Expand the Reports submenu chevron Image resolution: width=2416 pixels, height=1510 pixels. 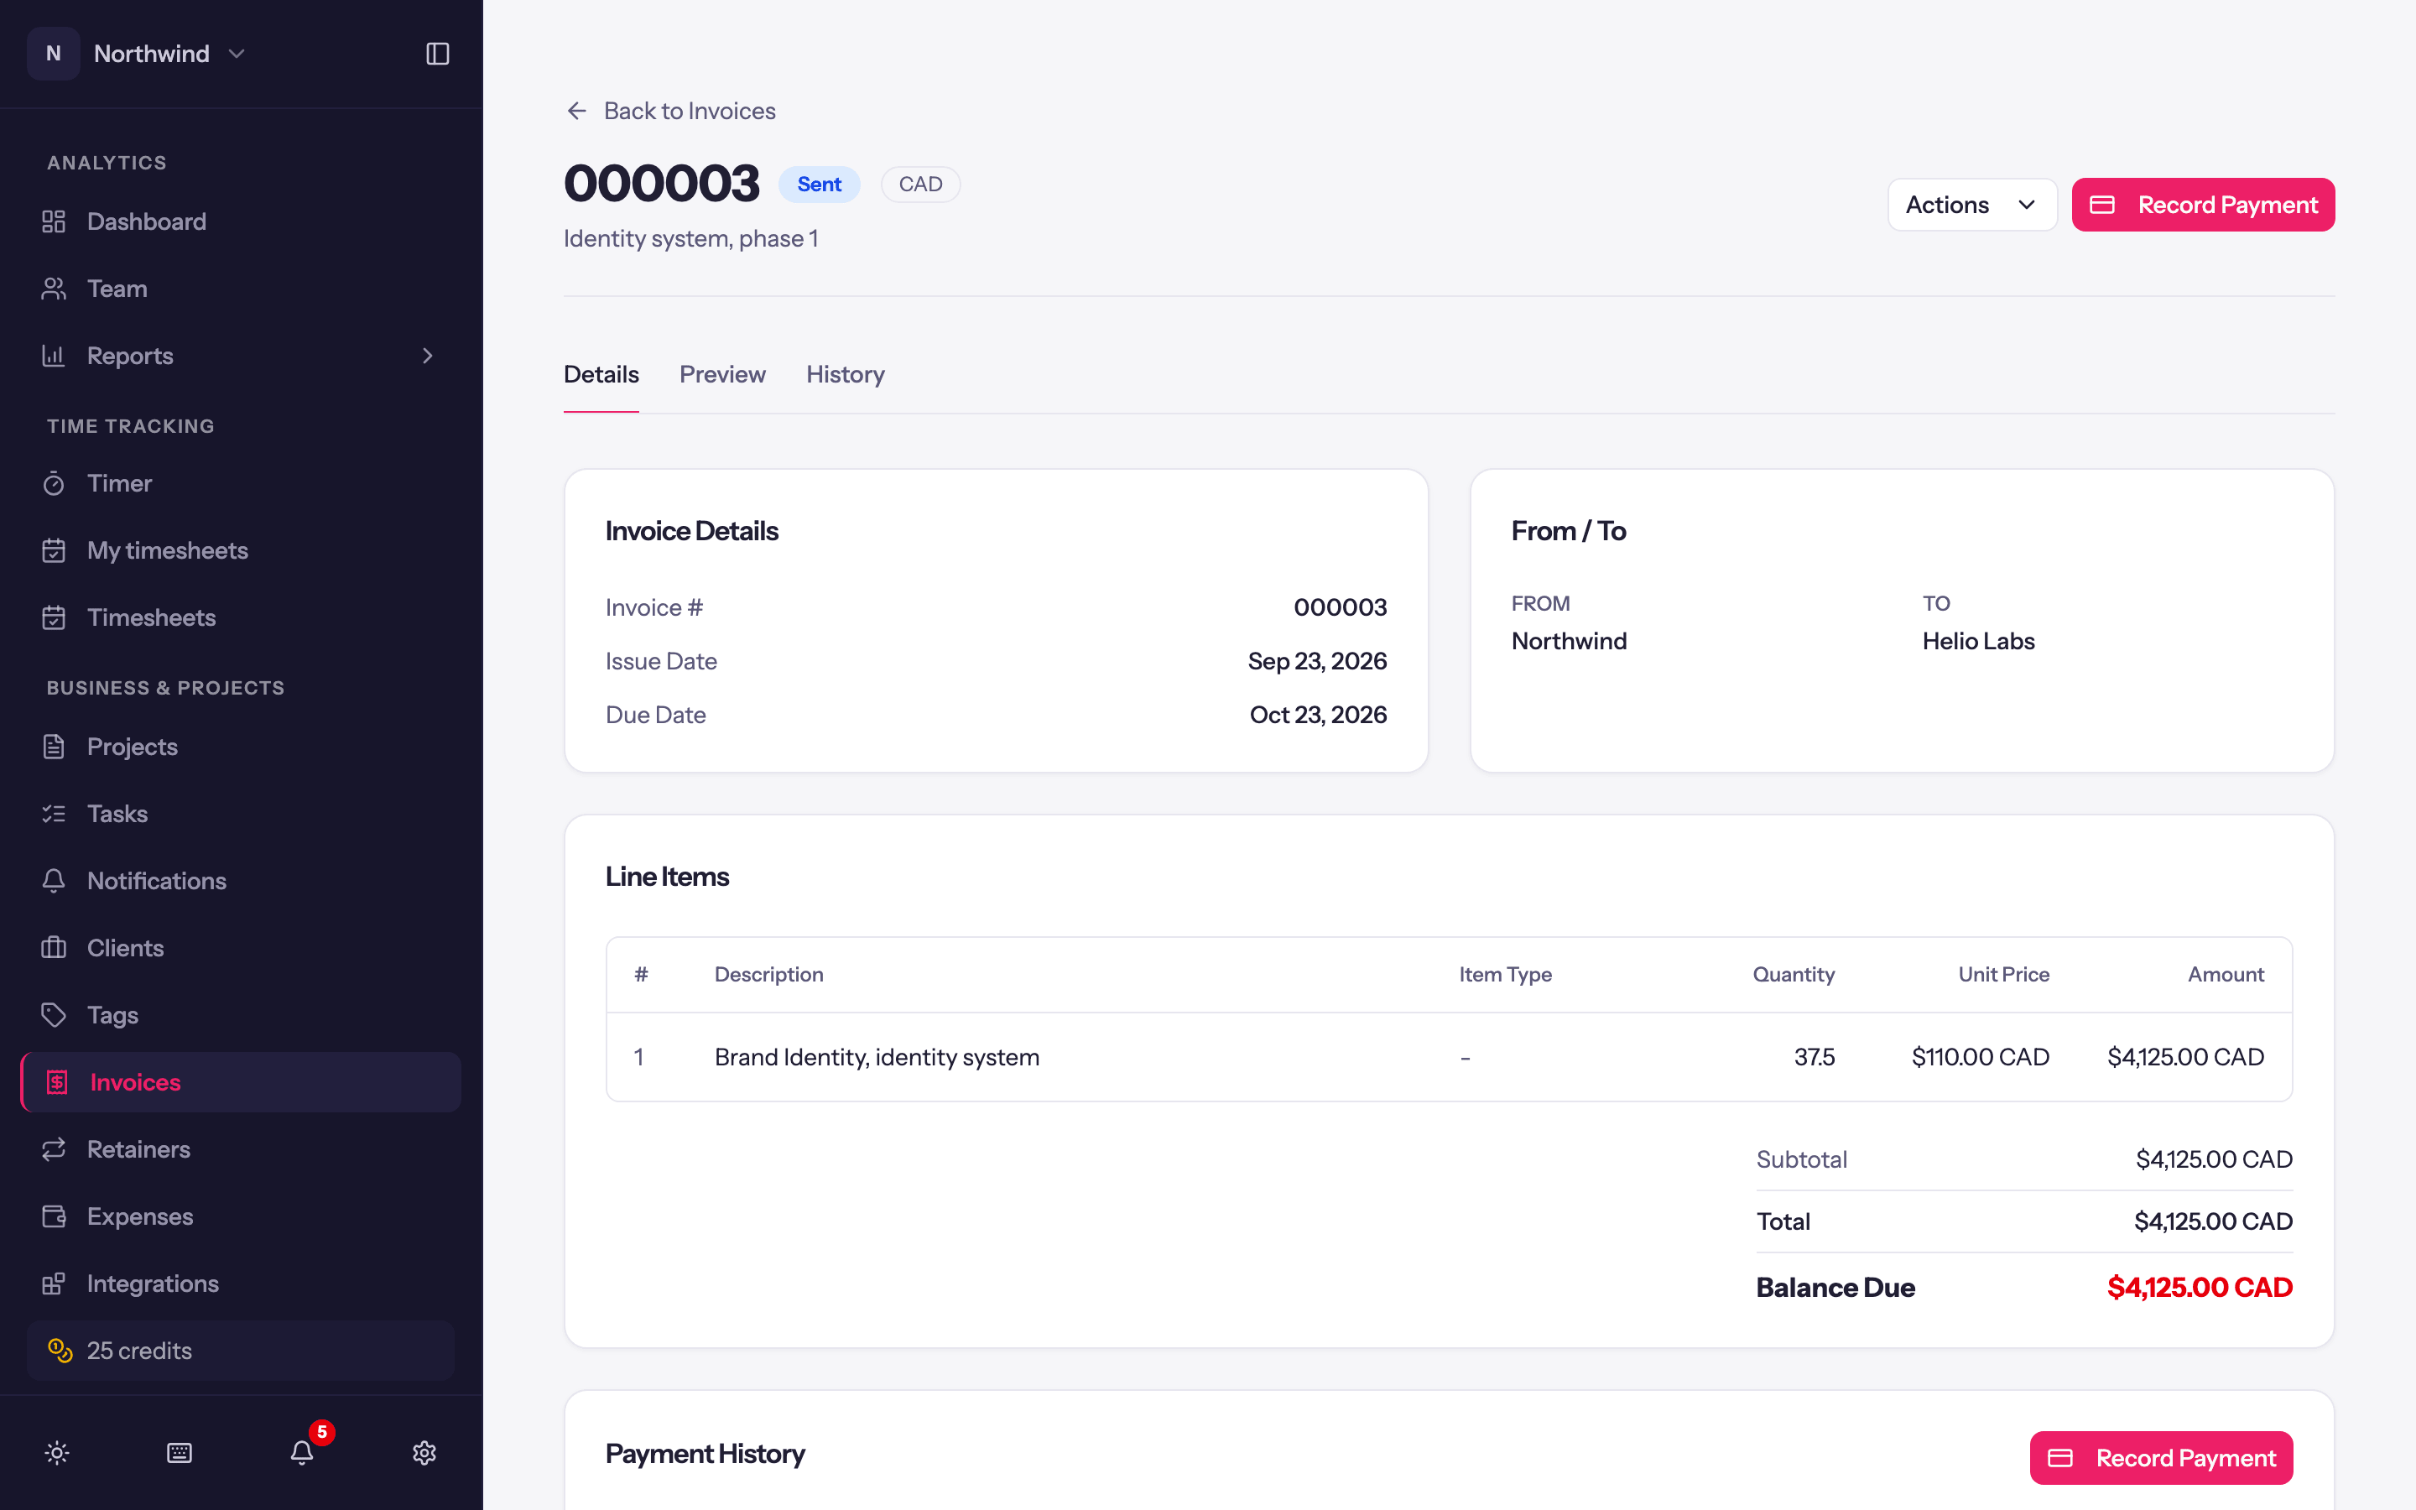427,356
